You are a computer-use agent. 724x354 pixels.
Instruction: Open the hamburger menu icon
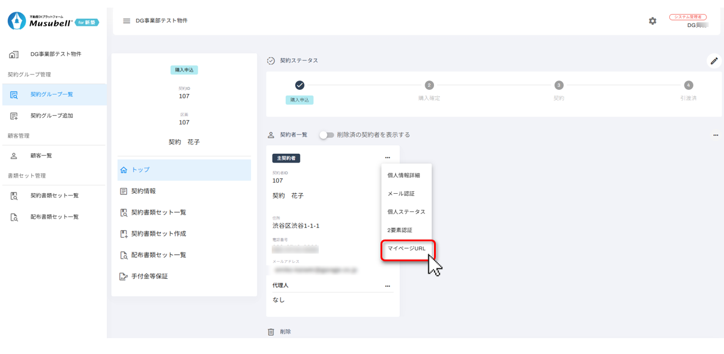click(x=126, y=21)
